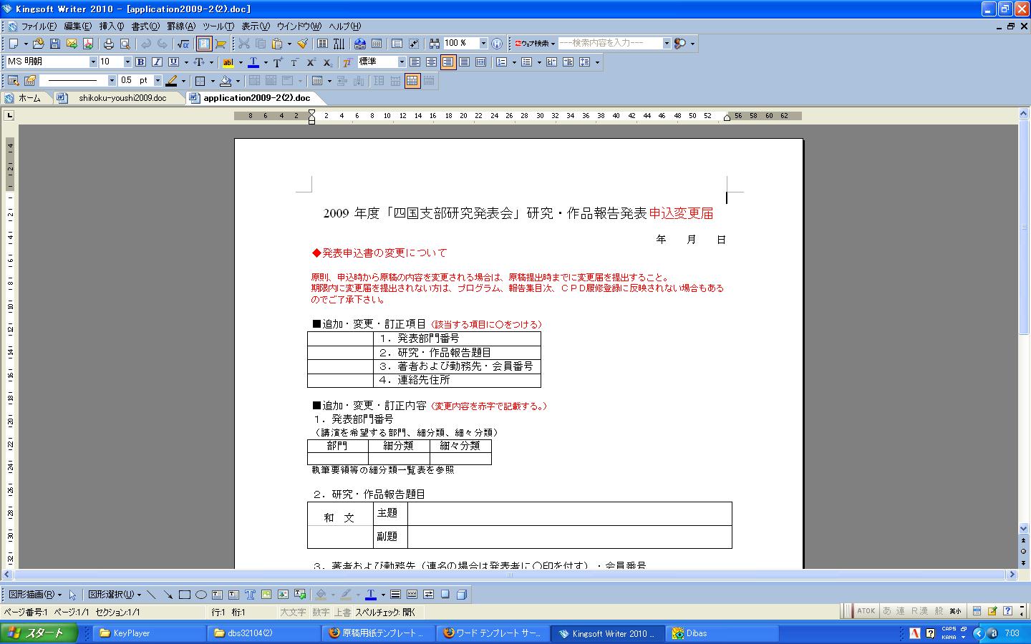
Task: Toggle Underline formatting
Action: point(173,62)
